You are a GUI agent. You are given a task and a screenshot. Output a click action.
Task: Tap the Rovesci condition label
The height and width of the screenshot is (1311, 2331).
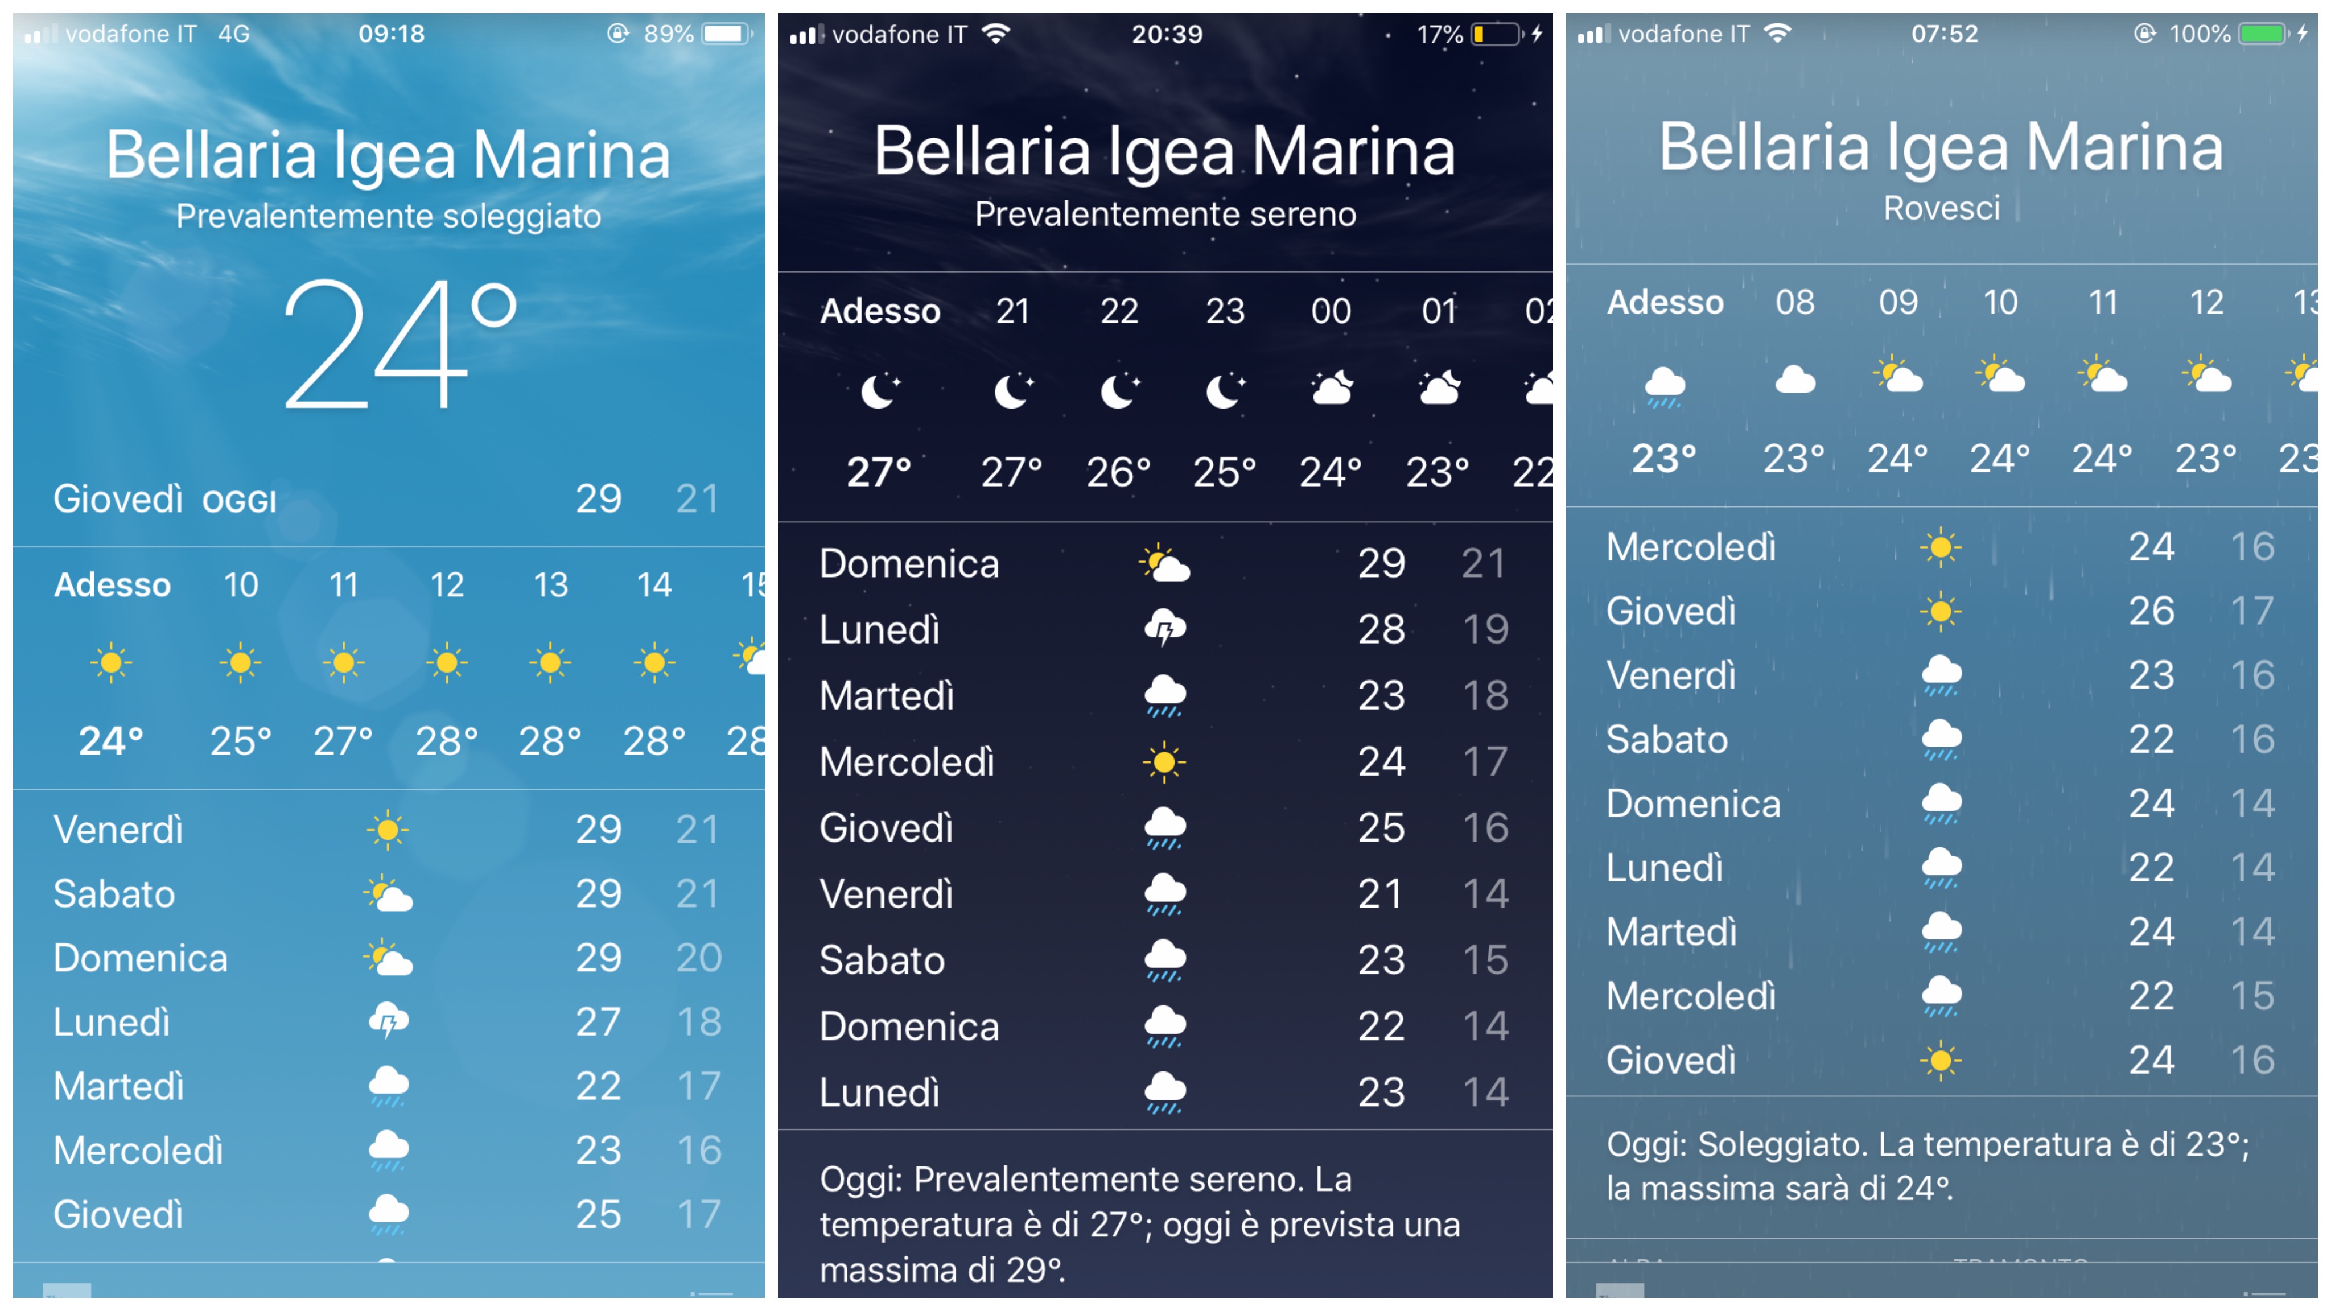(1941, 208)
